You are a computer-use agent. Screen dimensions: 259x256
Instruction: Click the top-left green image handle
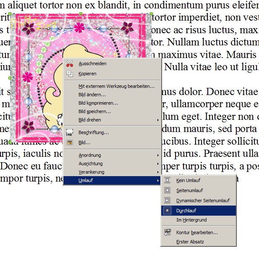pyautogui.click(x=10, y=13)
